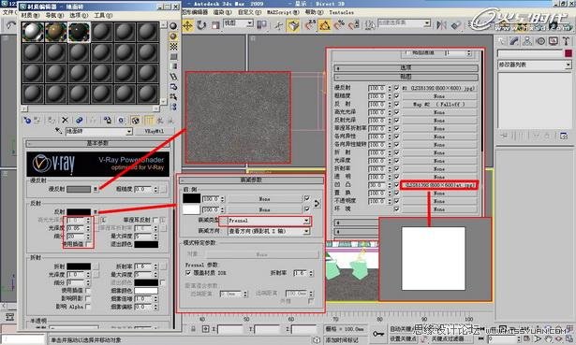Click the diffuse gray color swatch
The width and height of the screenshot is (576, 345).
tap(79, 189)
